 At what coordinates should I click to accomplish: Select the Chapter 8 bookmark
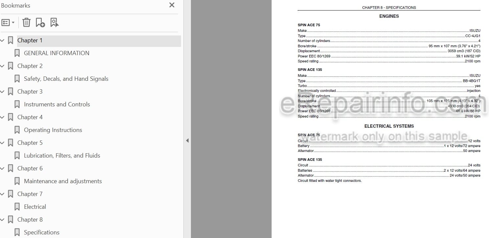[x=30, y=220]
